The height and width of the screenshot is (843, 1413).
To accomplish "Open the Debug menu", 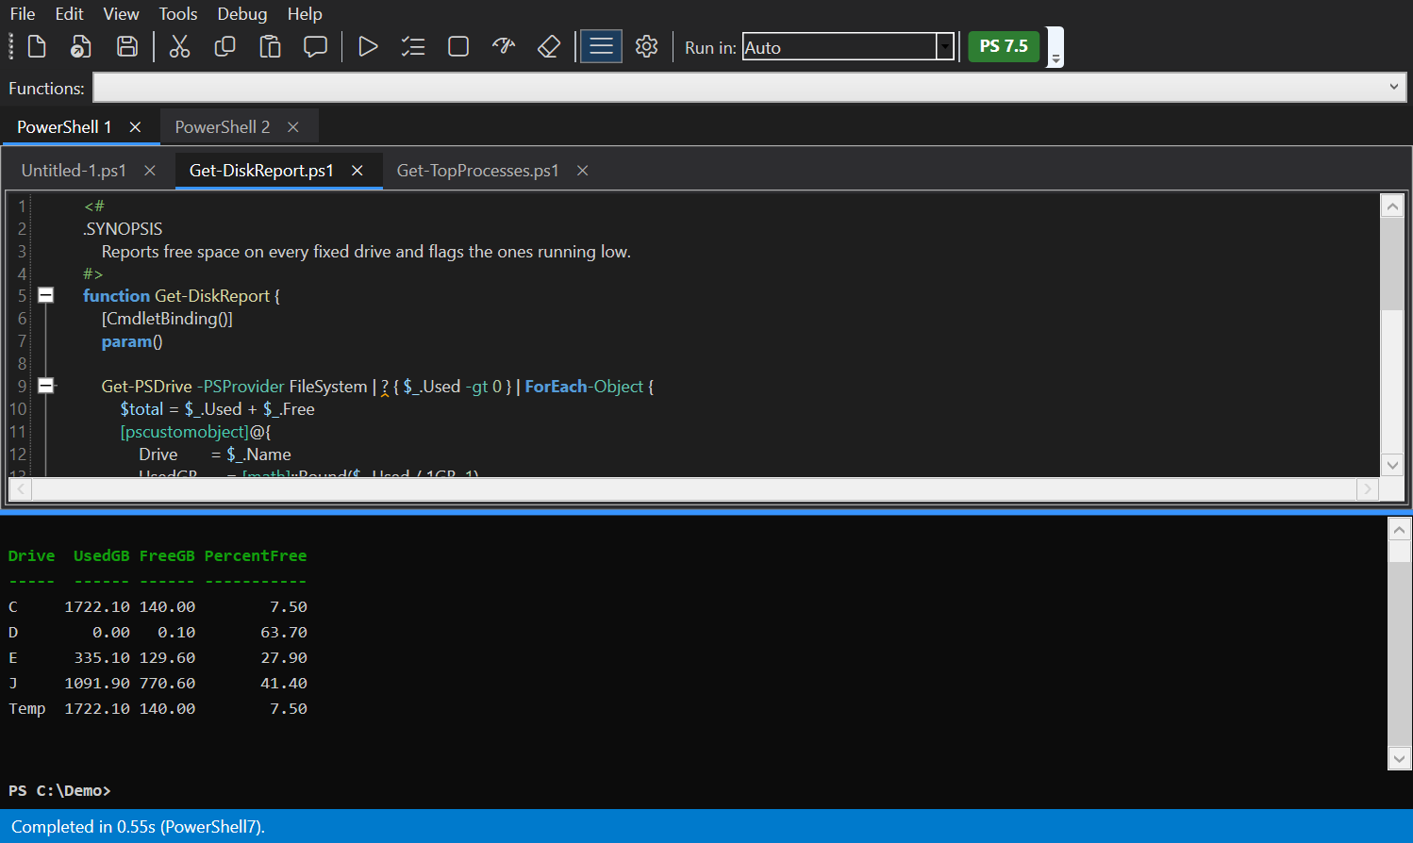I will pyautogui.click(x=242, y=14).
